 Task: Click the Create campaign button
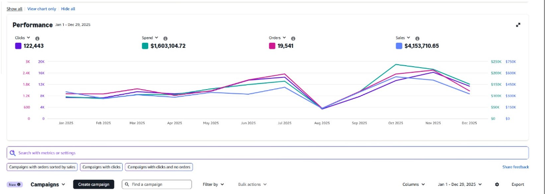click(94, 184)
